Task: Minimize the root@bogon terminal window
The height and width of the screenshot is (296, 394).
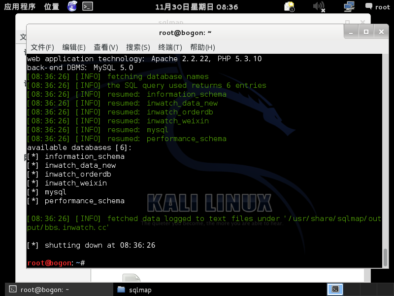Action: click(x=351, y=32)
